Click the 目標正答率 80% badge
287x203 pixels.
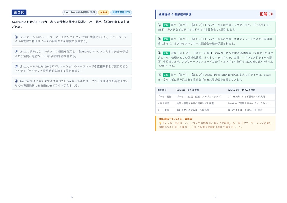[121, 12]
